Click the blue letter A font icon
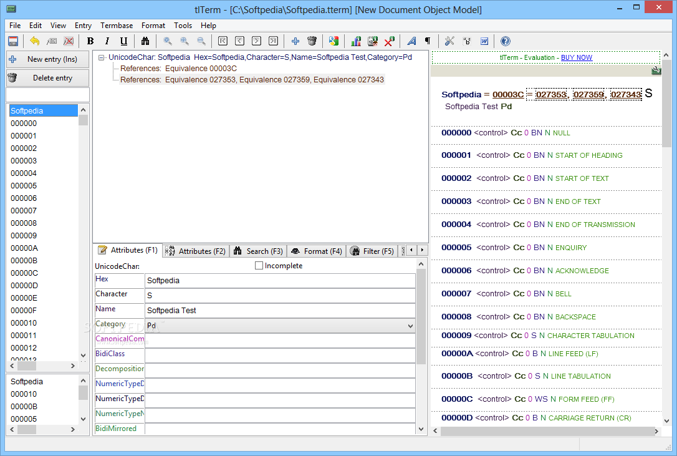 (x=411, y=41)
